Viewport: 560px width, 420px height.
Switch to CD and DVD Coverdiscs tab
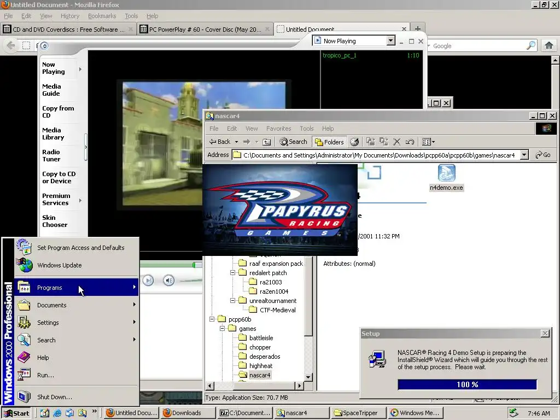[x=68, y=30]
